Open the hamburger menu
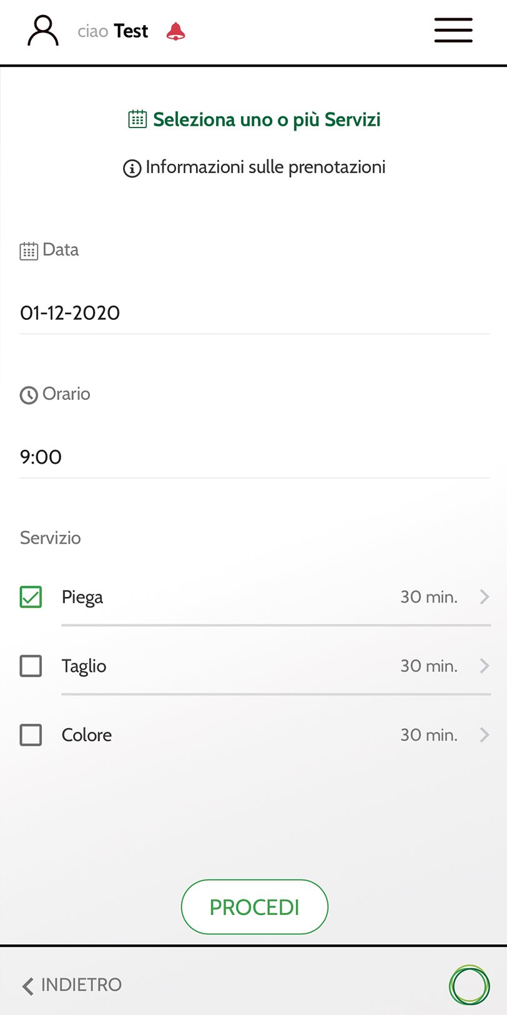 453,30
